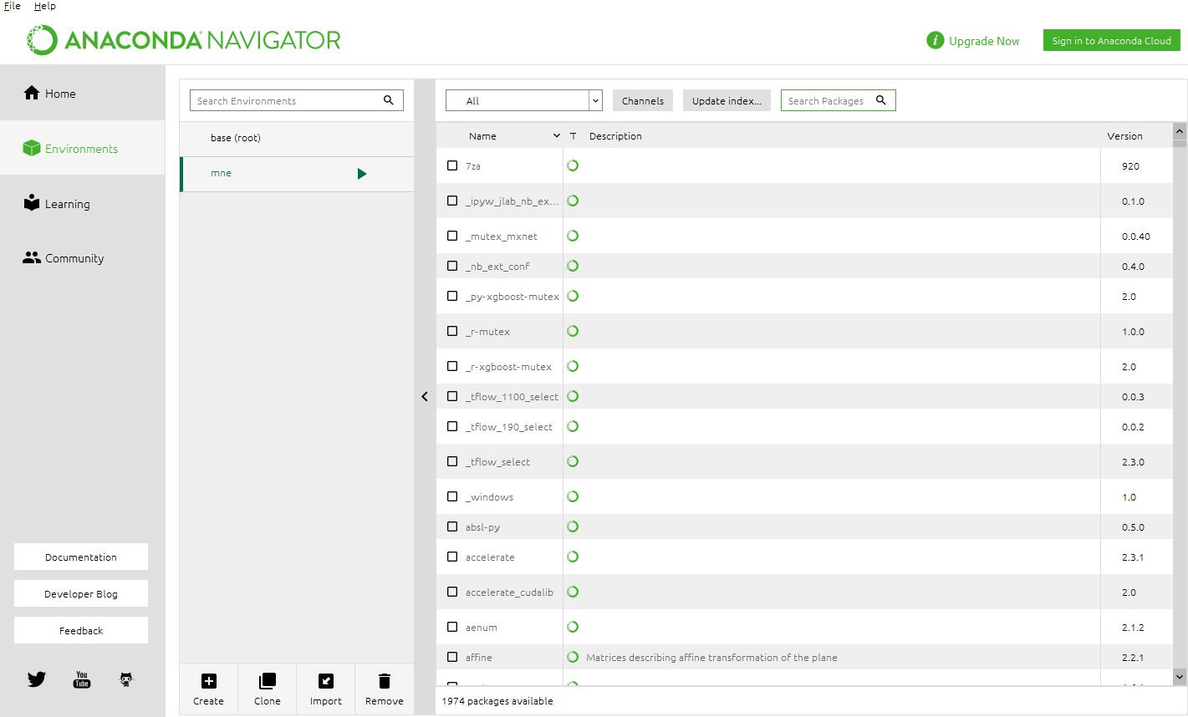
Task: Check the _tflow_190_select package checkbox
Action: (452, 426)
